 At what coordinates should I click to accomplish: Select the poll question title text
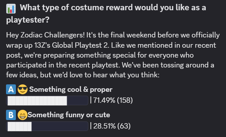click(106, 13)
